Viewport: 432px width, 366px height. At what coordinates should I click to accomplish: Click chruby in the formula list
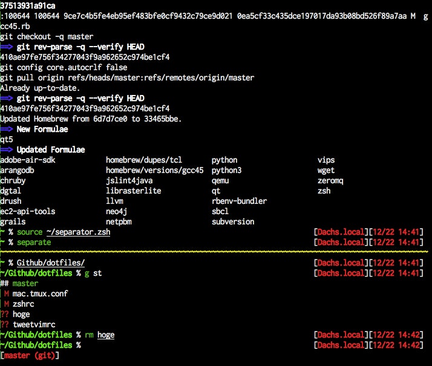(13, 181)
